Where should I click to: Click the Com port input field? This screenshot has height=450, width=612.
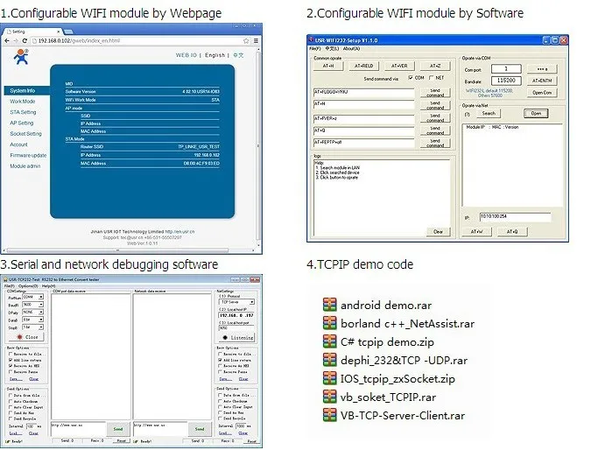click(506, 68)
